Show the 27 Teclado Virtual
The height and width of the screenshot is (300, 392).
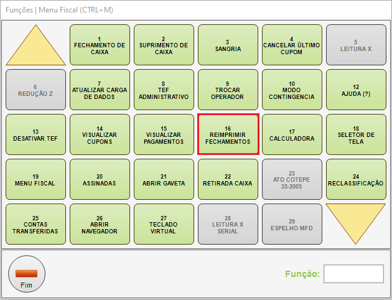[164, 224]
